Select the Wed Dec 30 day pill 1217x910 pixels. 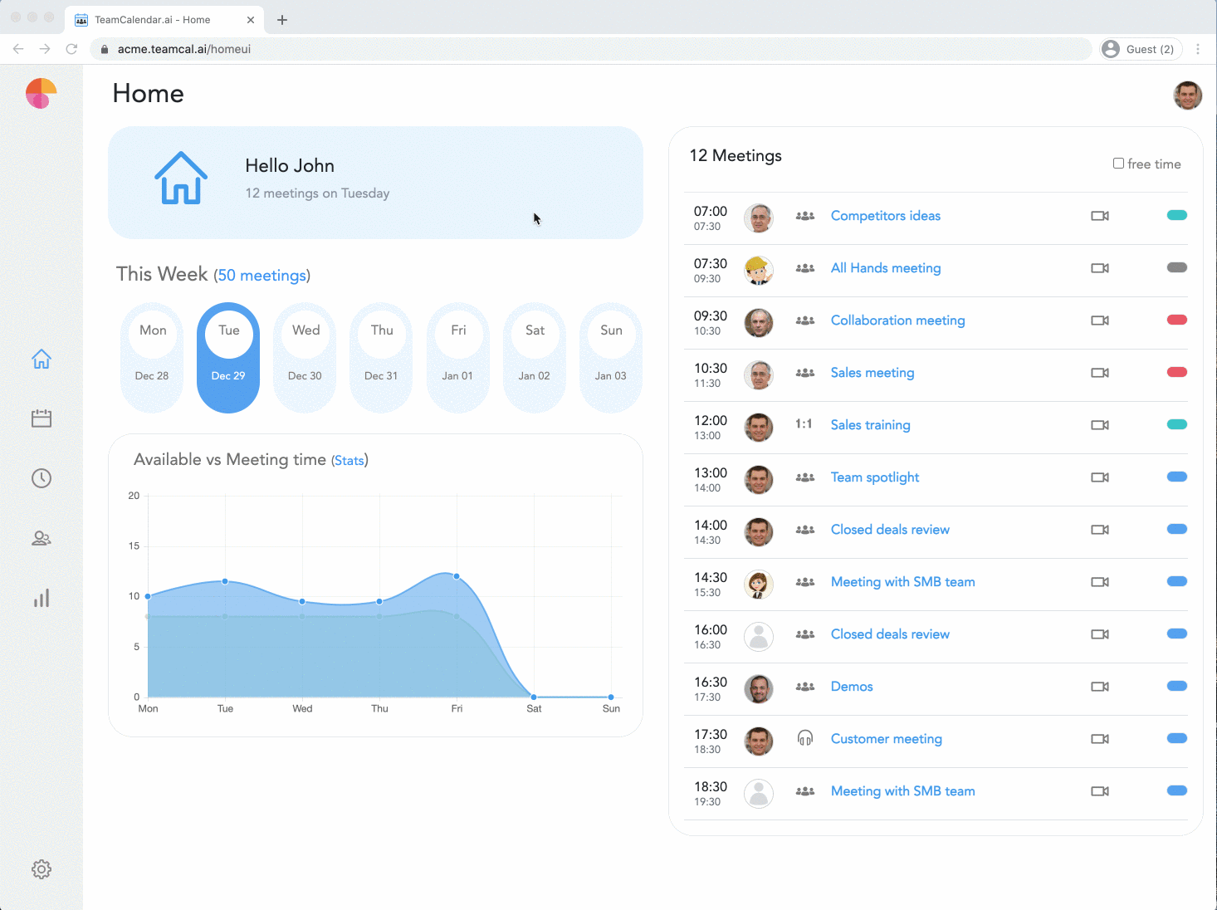coord(305,357)
